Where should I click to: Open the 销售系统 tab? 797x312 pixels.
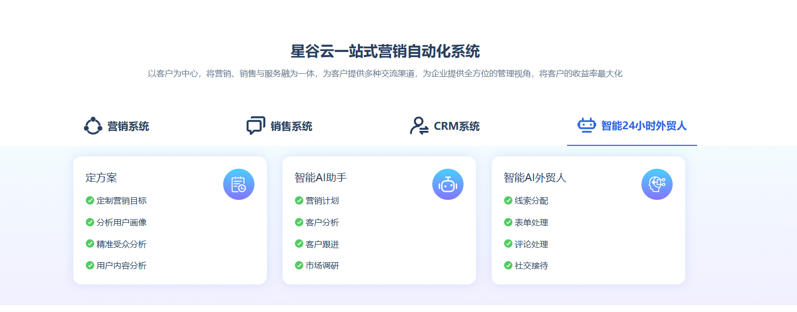(291, 126)
